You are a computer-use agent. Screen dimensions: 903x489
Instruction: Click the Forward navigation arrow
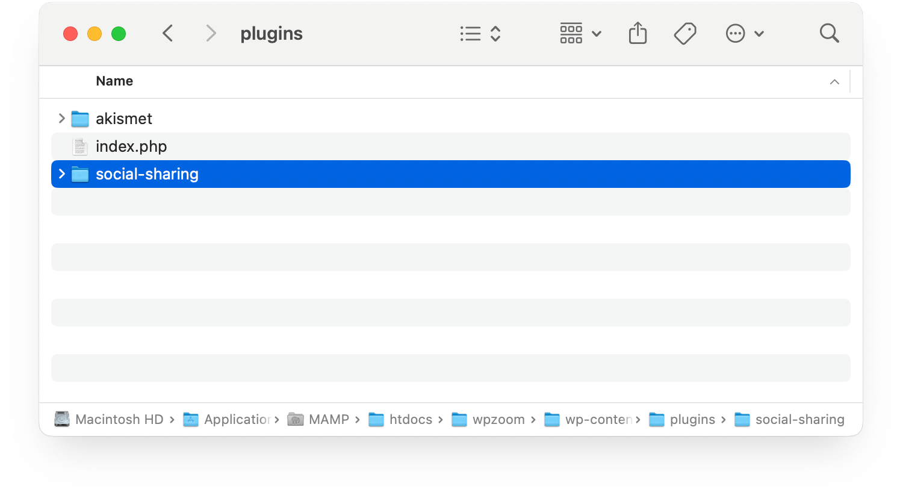[x=211, y=33]
